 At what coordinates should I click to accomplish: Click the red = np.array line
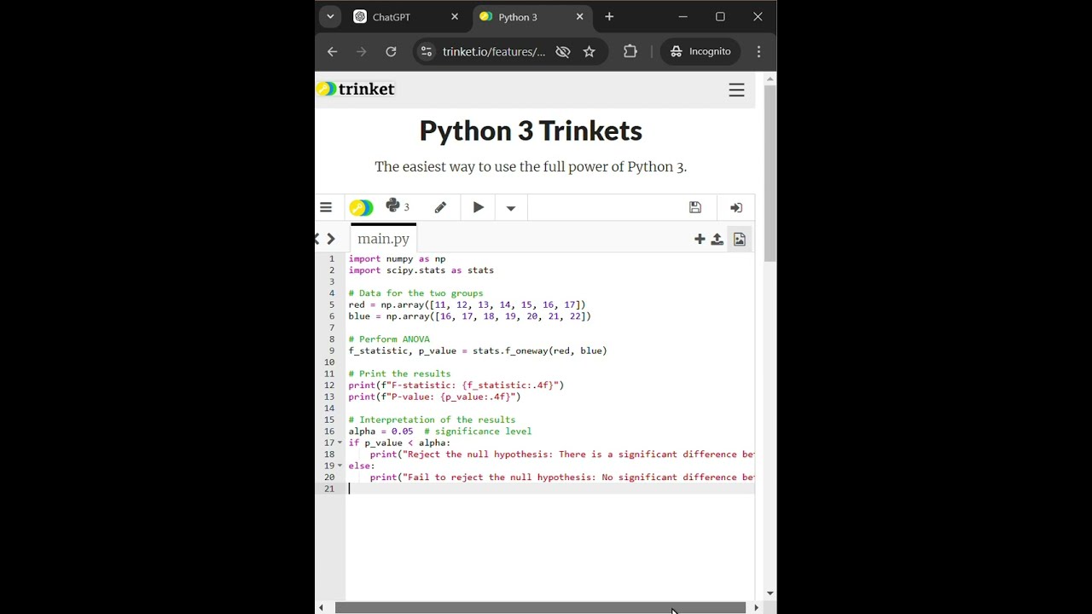[467, 304]
